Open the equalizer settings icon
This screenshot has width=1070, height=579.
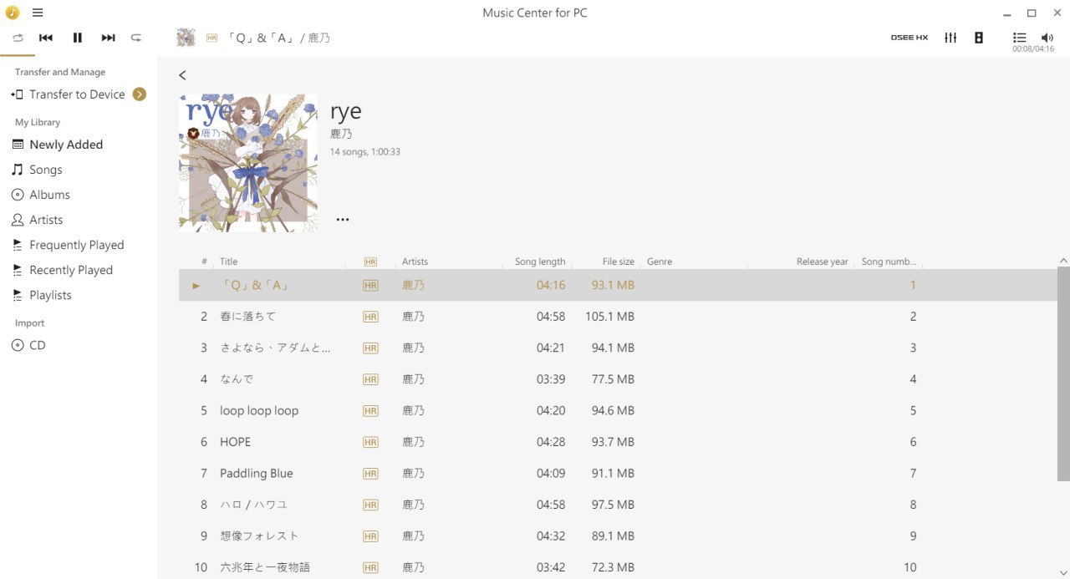(950, 38)
